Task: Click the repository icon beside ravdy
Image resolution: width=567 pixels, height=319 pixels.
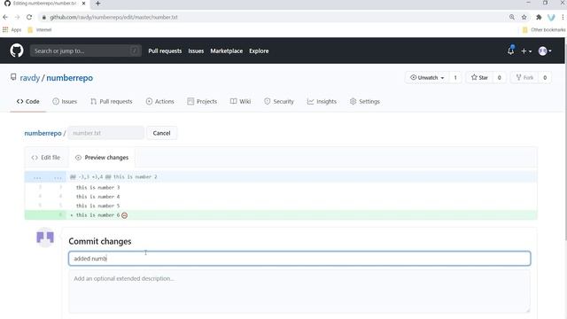Action: pyautogui.click(x=13, y=77)
